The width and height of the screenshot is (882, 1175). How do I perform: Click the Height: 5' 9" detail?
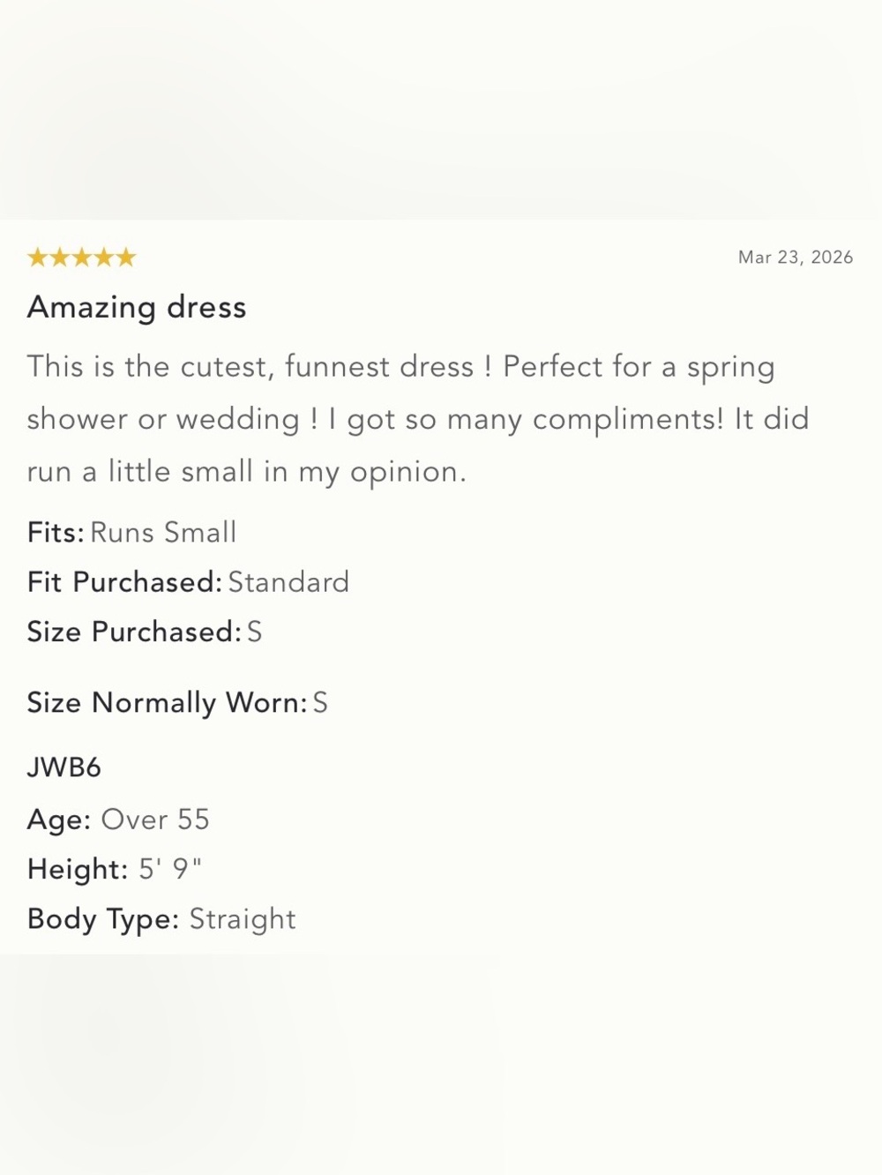(x=115, y=869)
